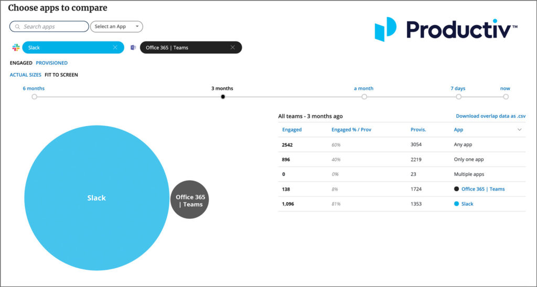Click the 6 months label
The height and width of the screenshot is (287, 537).
(x=34, y=89)
